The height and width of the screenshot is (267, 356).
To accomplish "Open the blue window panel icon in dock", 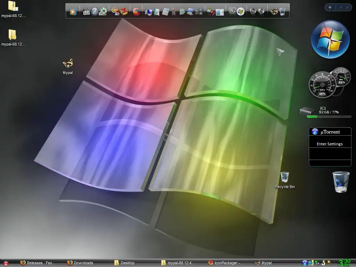I will pyautogui.click(x=220, y=12).
